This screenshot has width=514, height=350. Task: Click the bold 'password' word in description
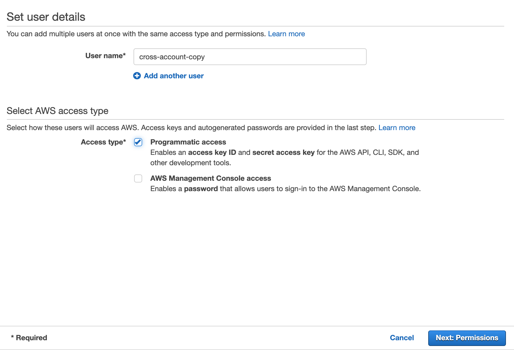tap(201, 189)
